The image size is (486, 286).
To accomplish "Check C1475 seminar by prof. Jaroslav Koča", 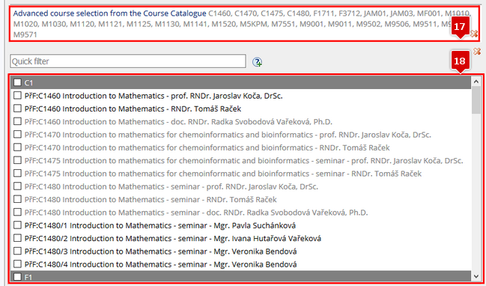I will coord(18,160).
